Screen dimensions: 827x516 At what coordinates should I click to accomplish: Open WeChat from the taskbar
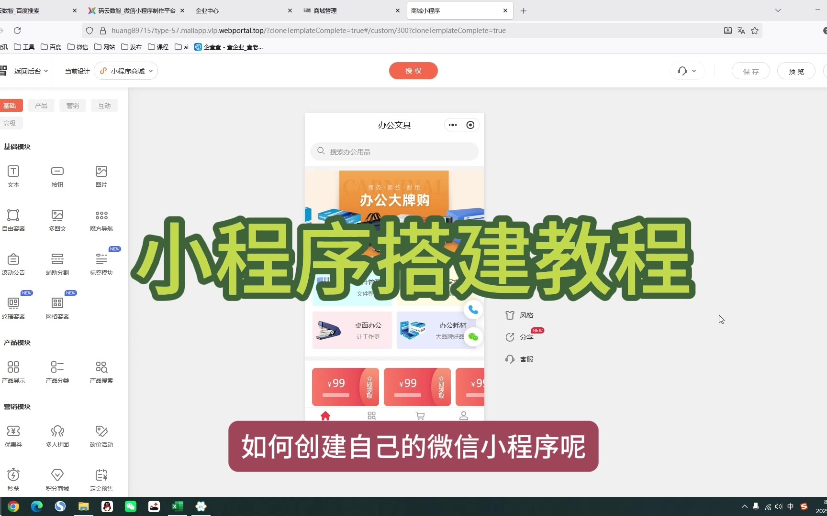[131, 506]
